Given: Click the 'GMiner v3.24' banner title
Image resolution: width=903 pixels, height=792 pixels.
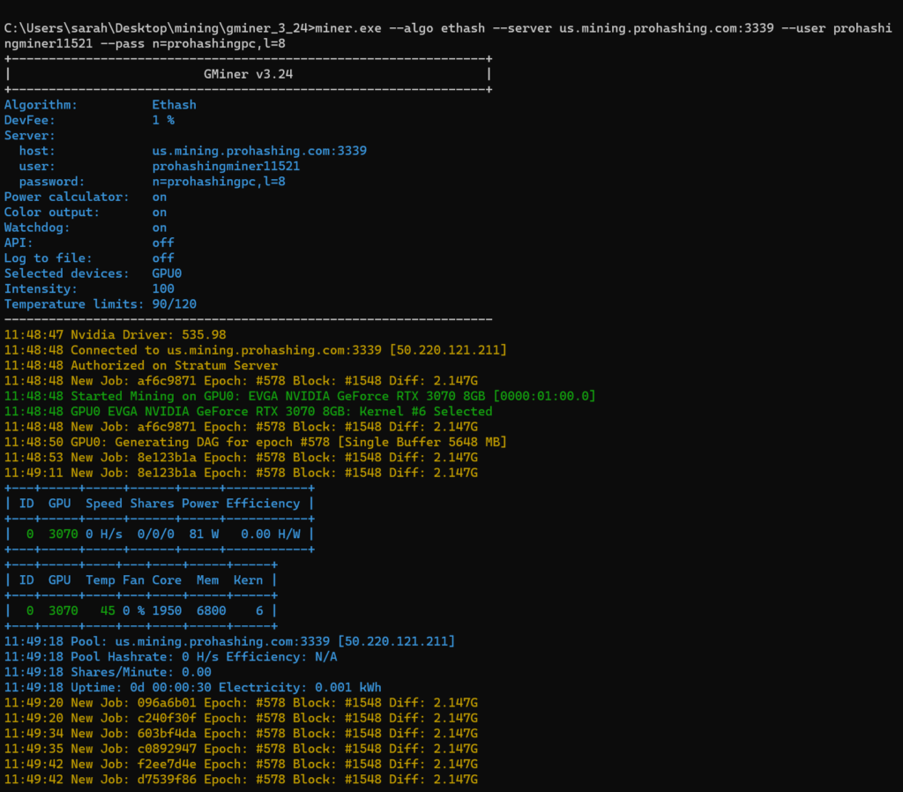Looking at the screenshot, I should click(x=248, y=74).
